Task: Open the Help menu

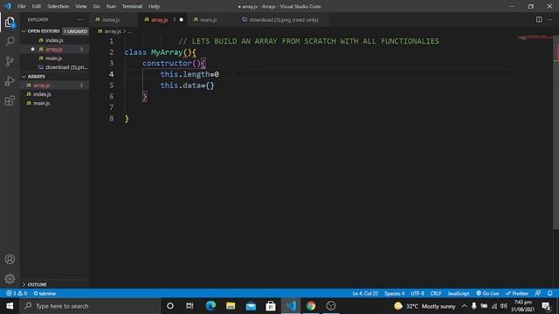Action: tap(154, 6)
